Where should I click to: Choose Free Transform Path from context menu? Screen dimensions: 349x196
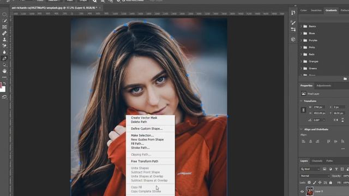tap(145, 161)
